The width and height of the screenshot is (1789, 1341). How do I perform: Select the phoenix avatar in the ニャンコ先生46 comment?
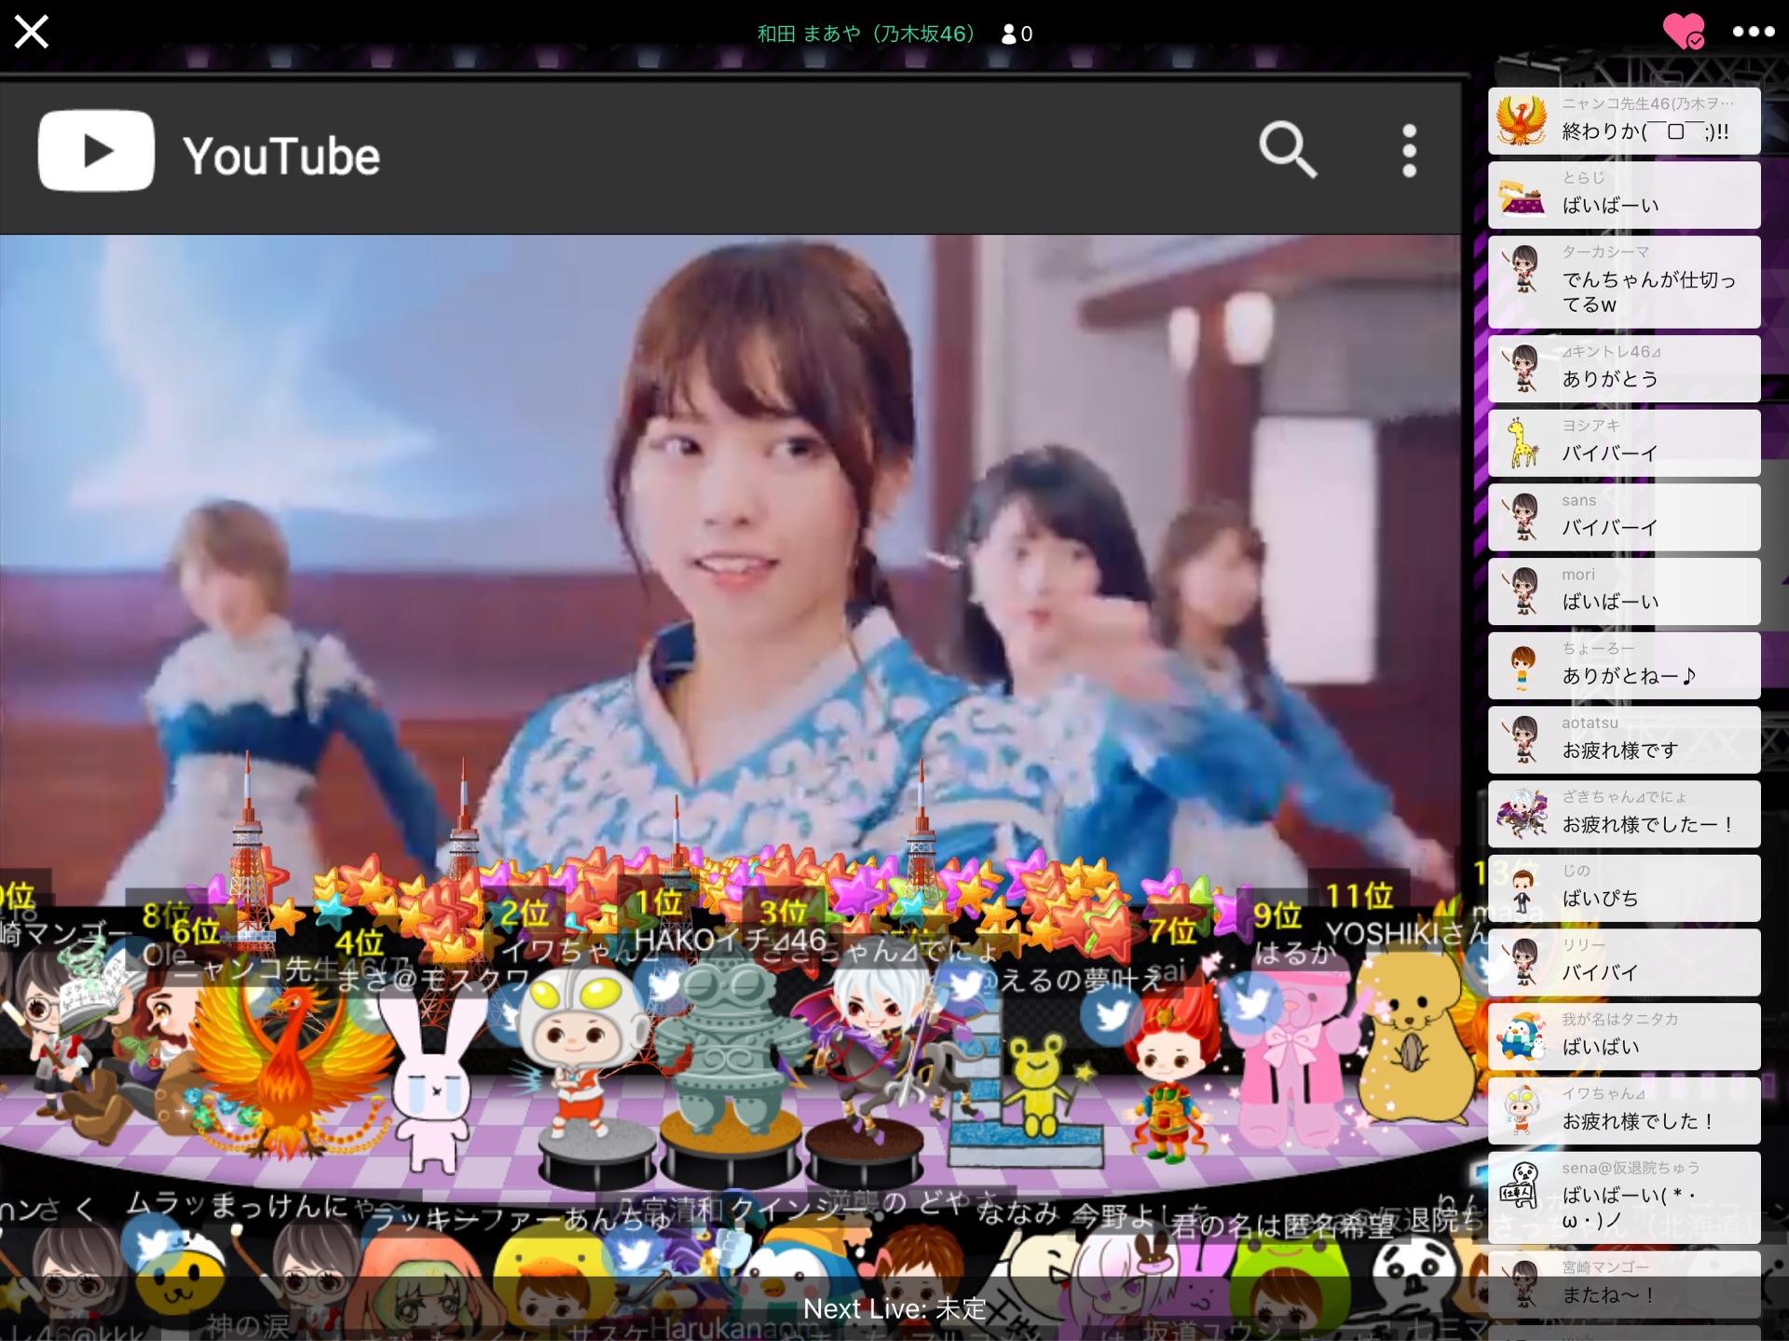(1521, 121)
